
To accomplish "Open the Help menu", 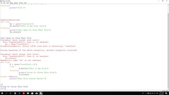I will pyautogui.click(x=25, y=3).
